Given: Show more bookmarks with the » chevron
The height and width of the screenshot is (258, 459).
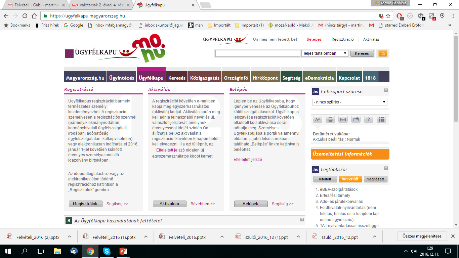Looking at the screenshot, I should [450, 25].
